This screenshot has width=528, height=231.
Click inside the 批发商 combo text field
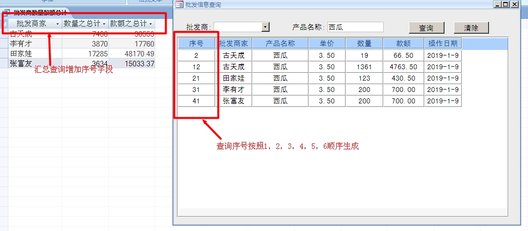click(x=238, y=27)
